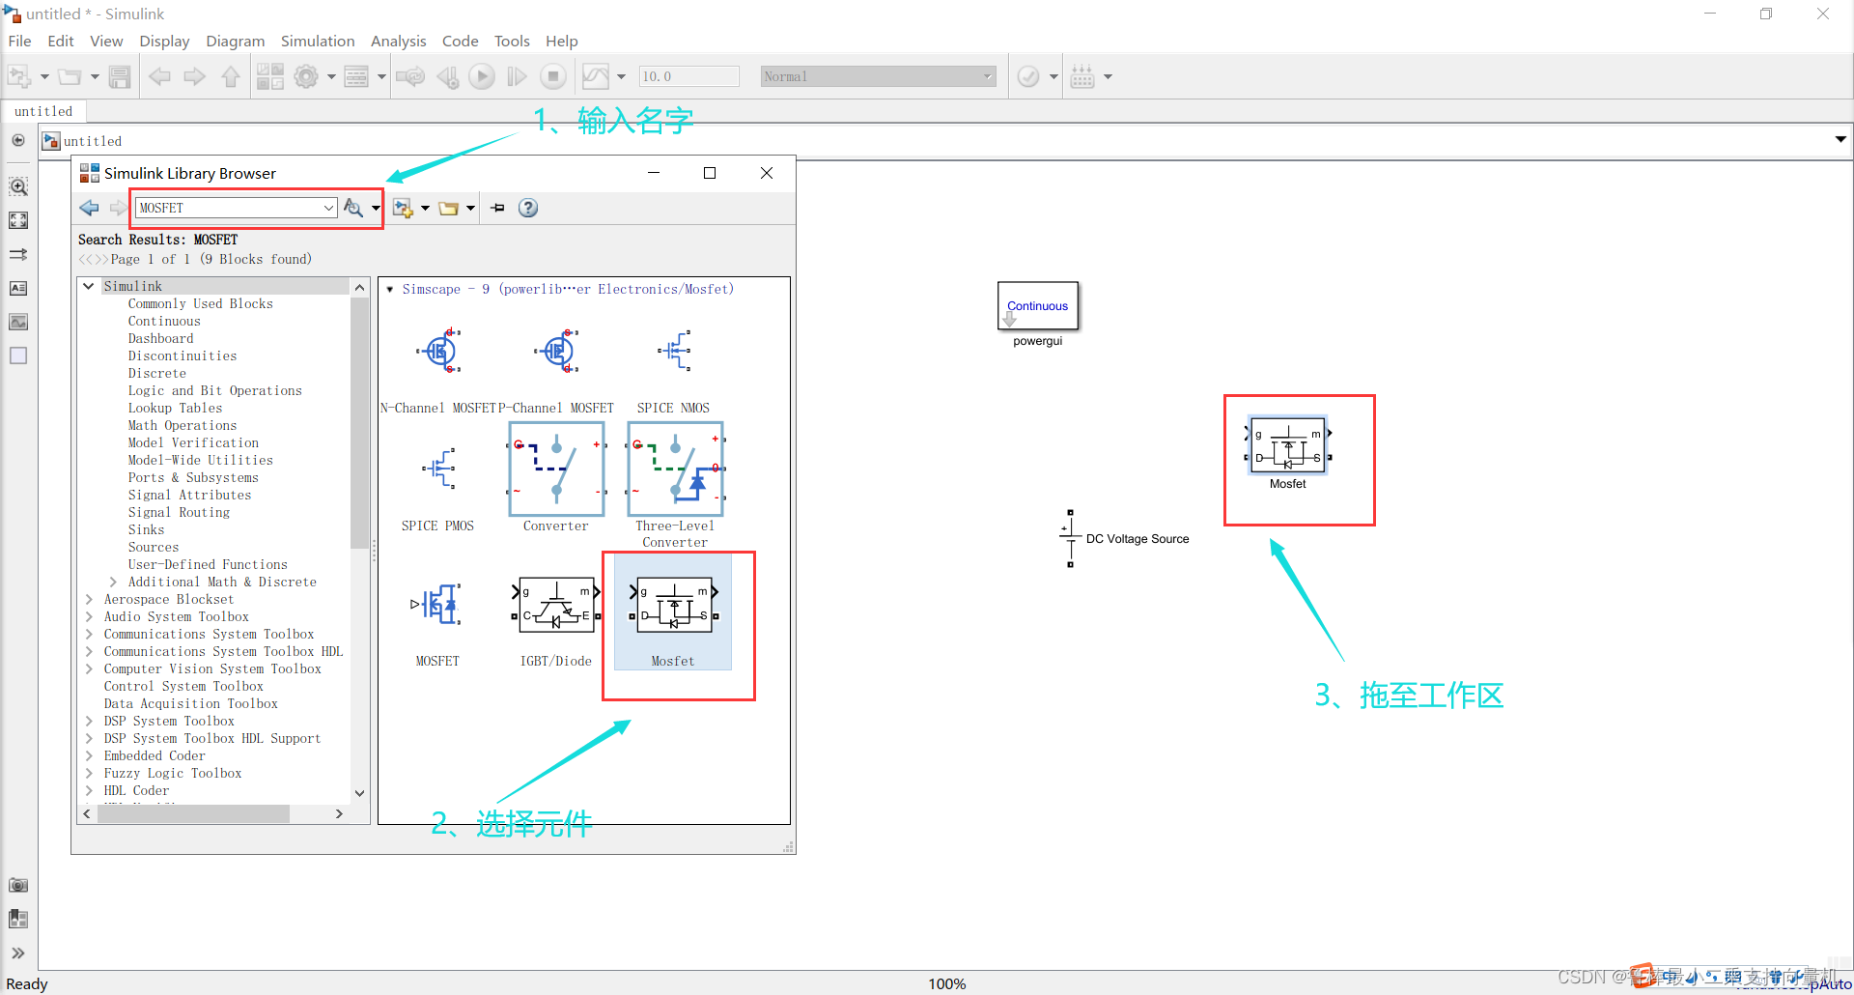The image size is (1854, 995).
Task: Open search options dropdown arrow
Action: 376,208
